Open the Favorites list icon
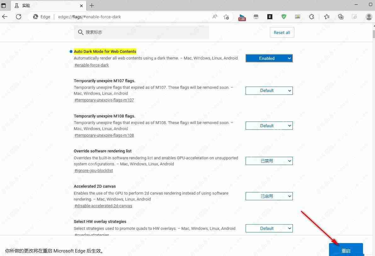The height and width of the screenshot is (256, 375). 327,17
